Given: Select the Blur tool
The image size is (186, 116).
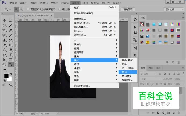Looking at the screenshot, I should coord(4,50).
